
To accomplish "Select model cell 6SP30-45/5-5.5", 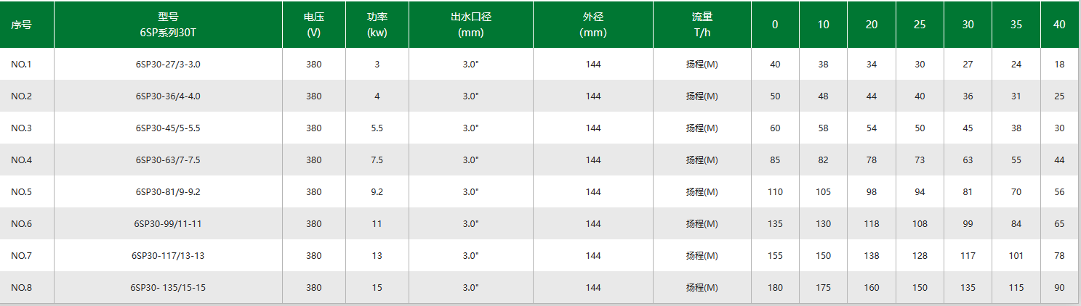I will [168, 128].
